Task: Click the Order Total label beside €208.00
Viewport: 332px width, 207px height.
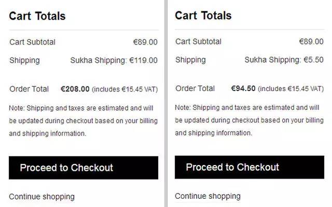Action: tap(29, 89)
